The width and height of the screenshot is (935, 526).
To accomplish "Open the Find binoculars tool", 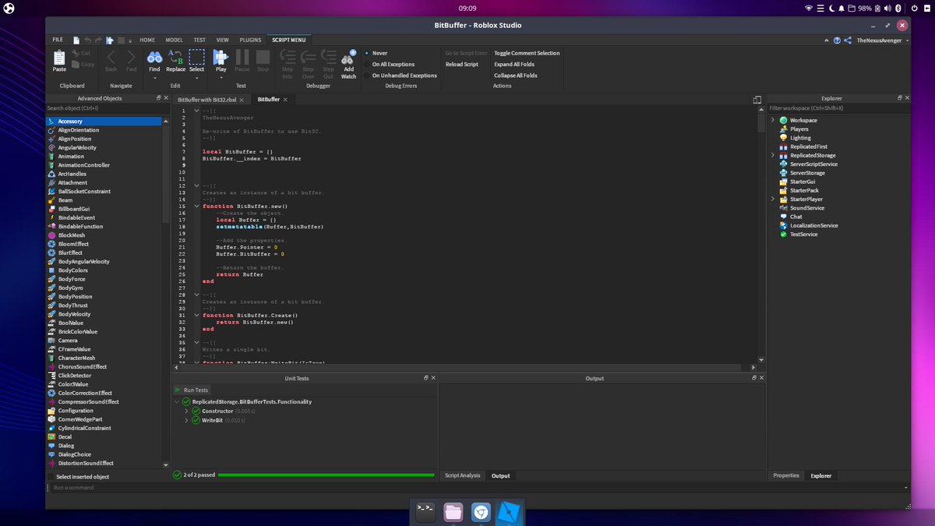I will 154,57.
